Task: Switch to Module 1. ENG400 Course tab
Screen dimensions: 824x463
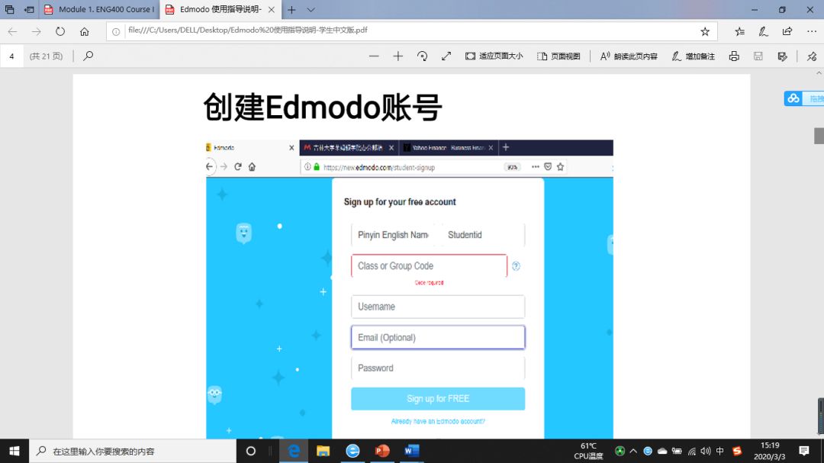Action: (98, 9)
